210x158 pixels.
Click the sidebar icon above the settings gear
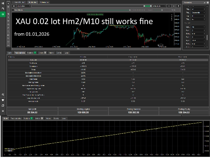3,106
